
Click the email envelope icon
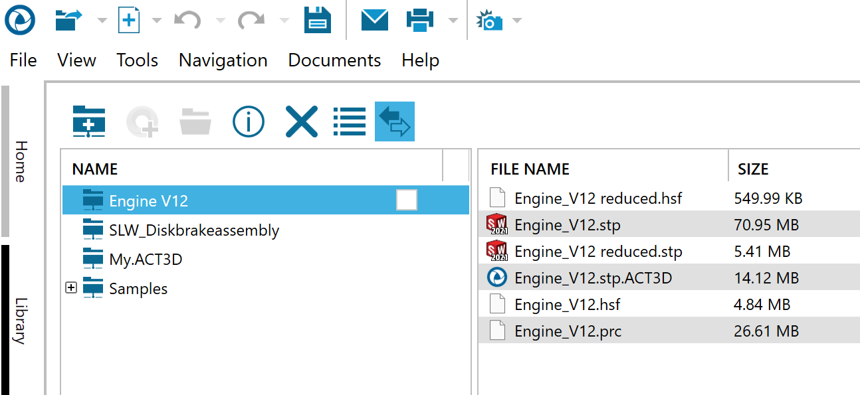click(x=375, y=20)
